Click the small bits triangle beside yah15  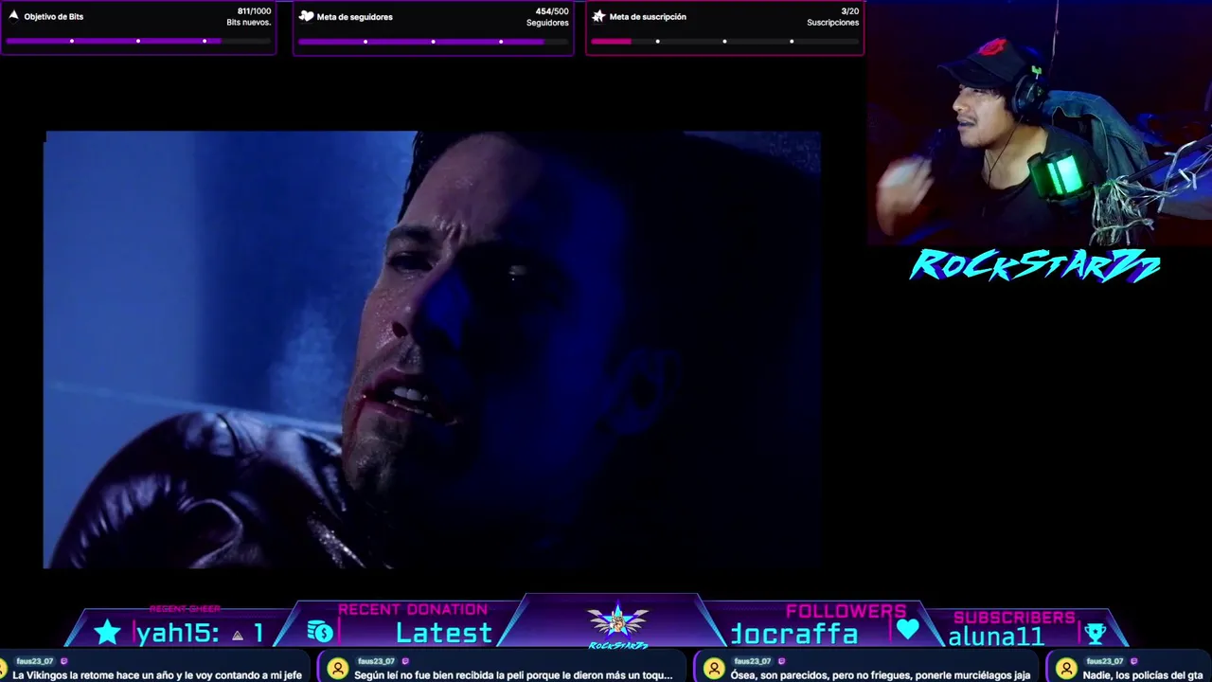click(x=238, y=635)
